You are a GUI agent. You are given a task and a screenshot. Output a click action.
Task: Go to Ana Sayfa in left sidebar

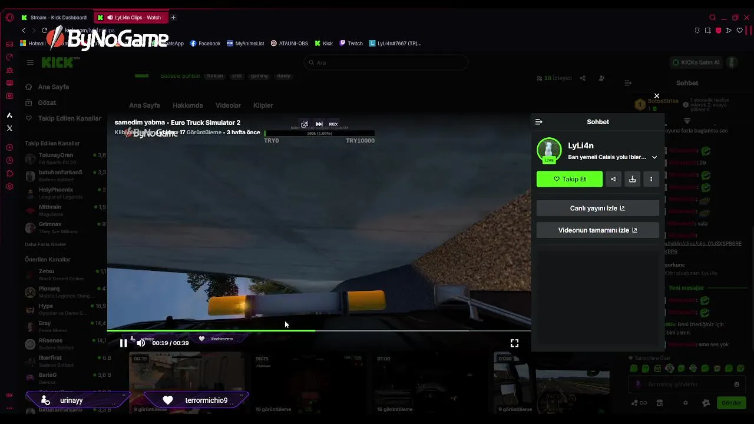click(x=48, y=87)
